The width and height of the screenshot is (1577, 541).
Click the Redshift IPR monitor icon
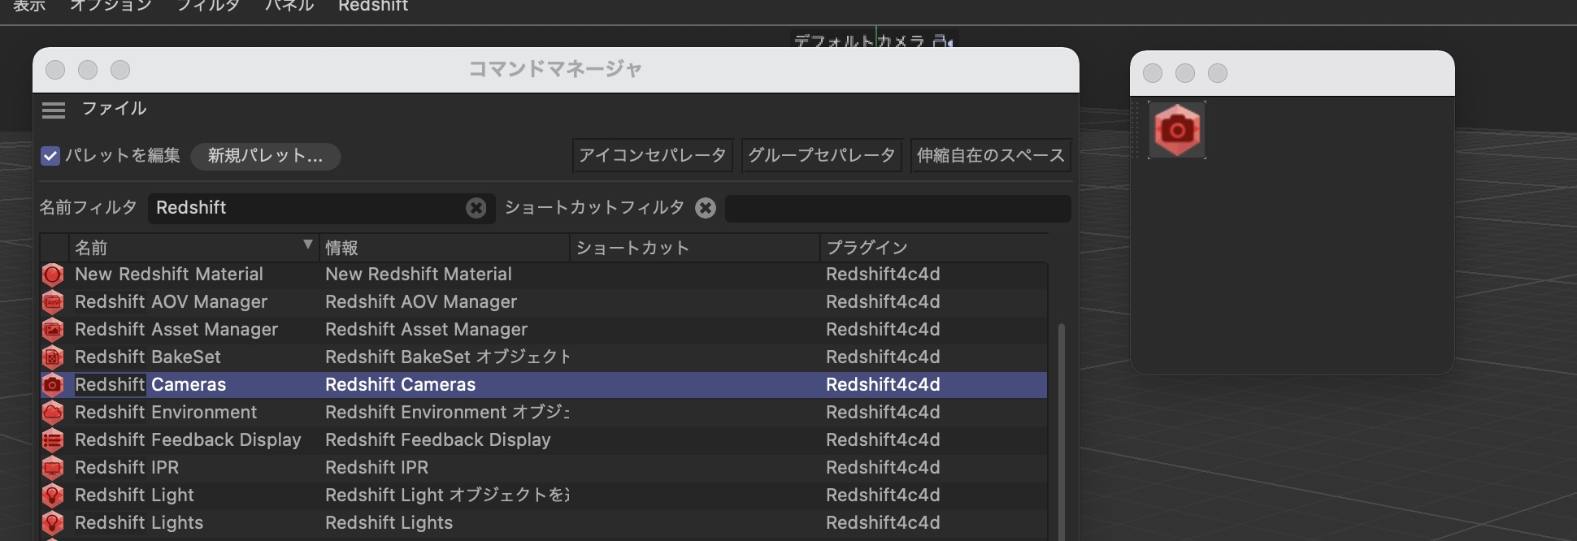pos(53,468)
